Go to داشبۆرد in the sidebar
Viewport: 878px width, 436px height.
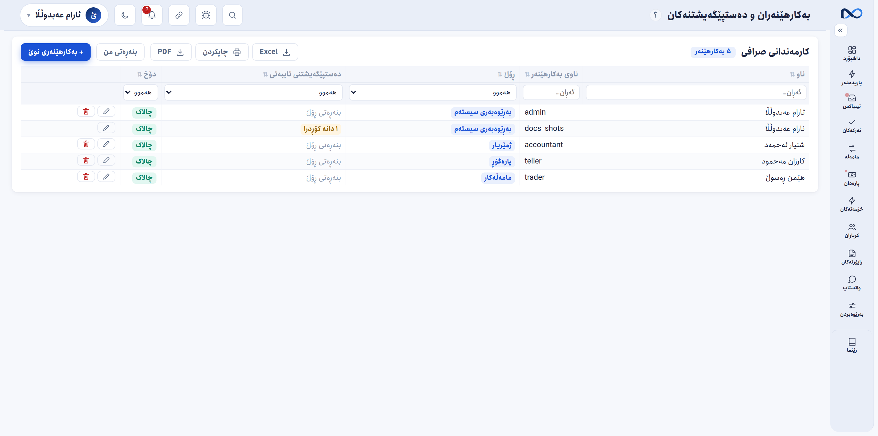[852, 54]
